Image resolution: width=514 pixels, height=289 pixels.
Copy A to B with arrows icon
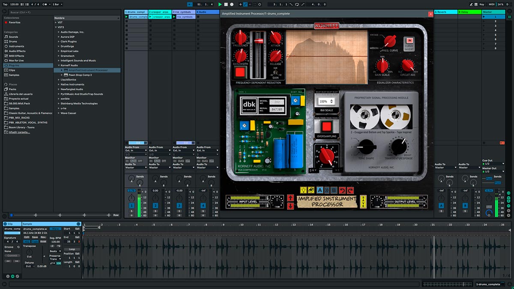pyautogui.click(x=327, y=190)
